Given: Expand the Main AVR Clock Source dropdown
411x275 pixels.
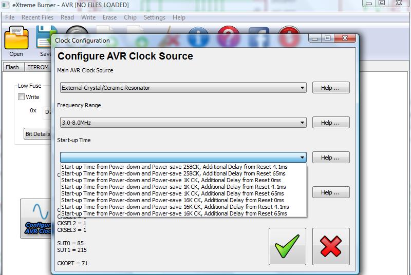Looking at the screenshot, I should click(x=183, y=88).
